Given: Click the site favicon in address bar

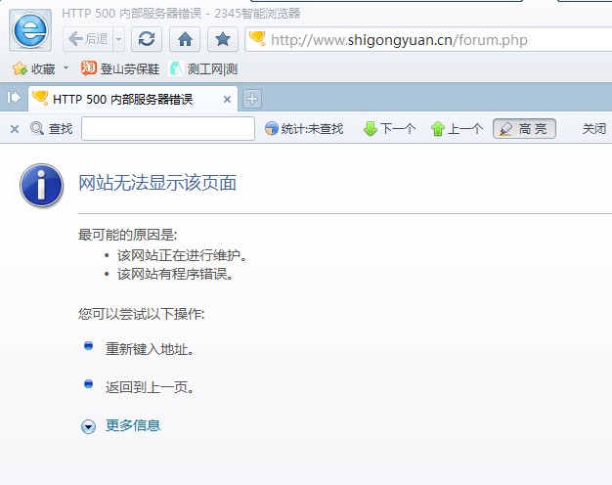Looking at the screenshot, I should point(257,38).
